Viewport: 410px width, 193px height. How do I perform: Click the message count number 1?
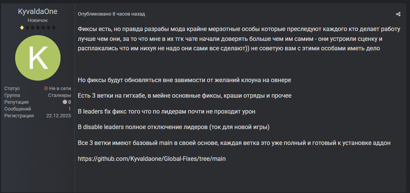pos(70,109)
